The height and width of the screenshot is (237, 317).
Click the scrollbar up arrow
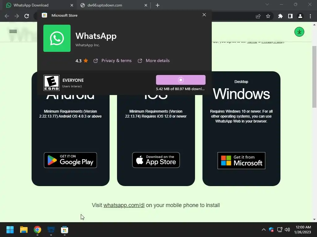pyautogui.click(x=314, y=25)
